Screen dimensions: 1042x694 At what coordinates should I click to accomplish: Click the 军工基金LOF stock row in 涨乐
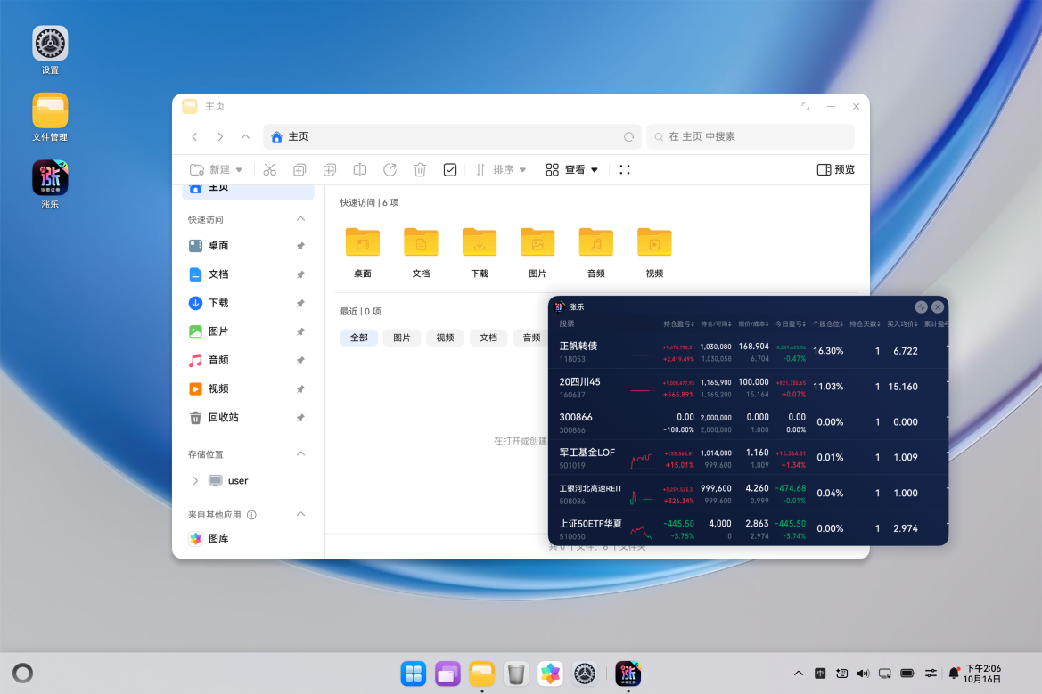[x=748, y=458]
